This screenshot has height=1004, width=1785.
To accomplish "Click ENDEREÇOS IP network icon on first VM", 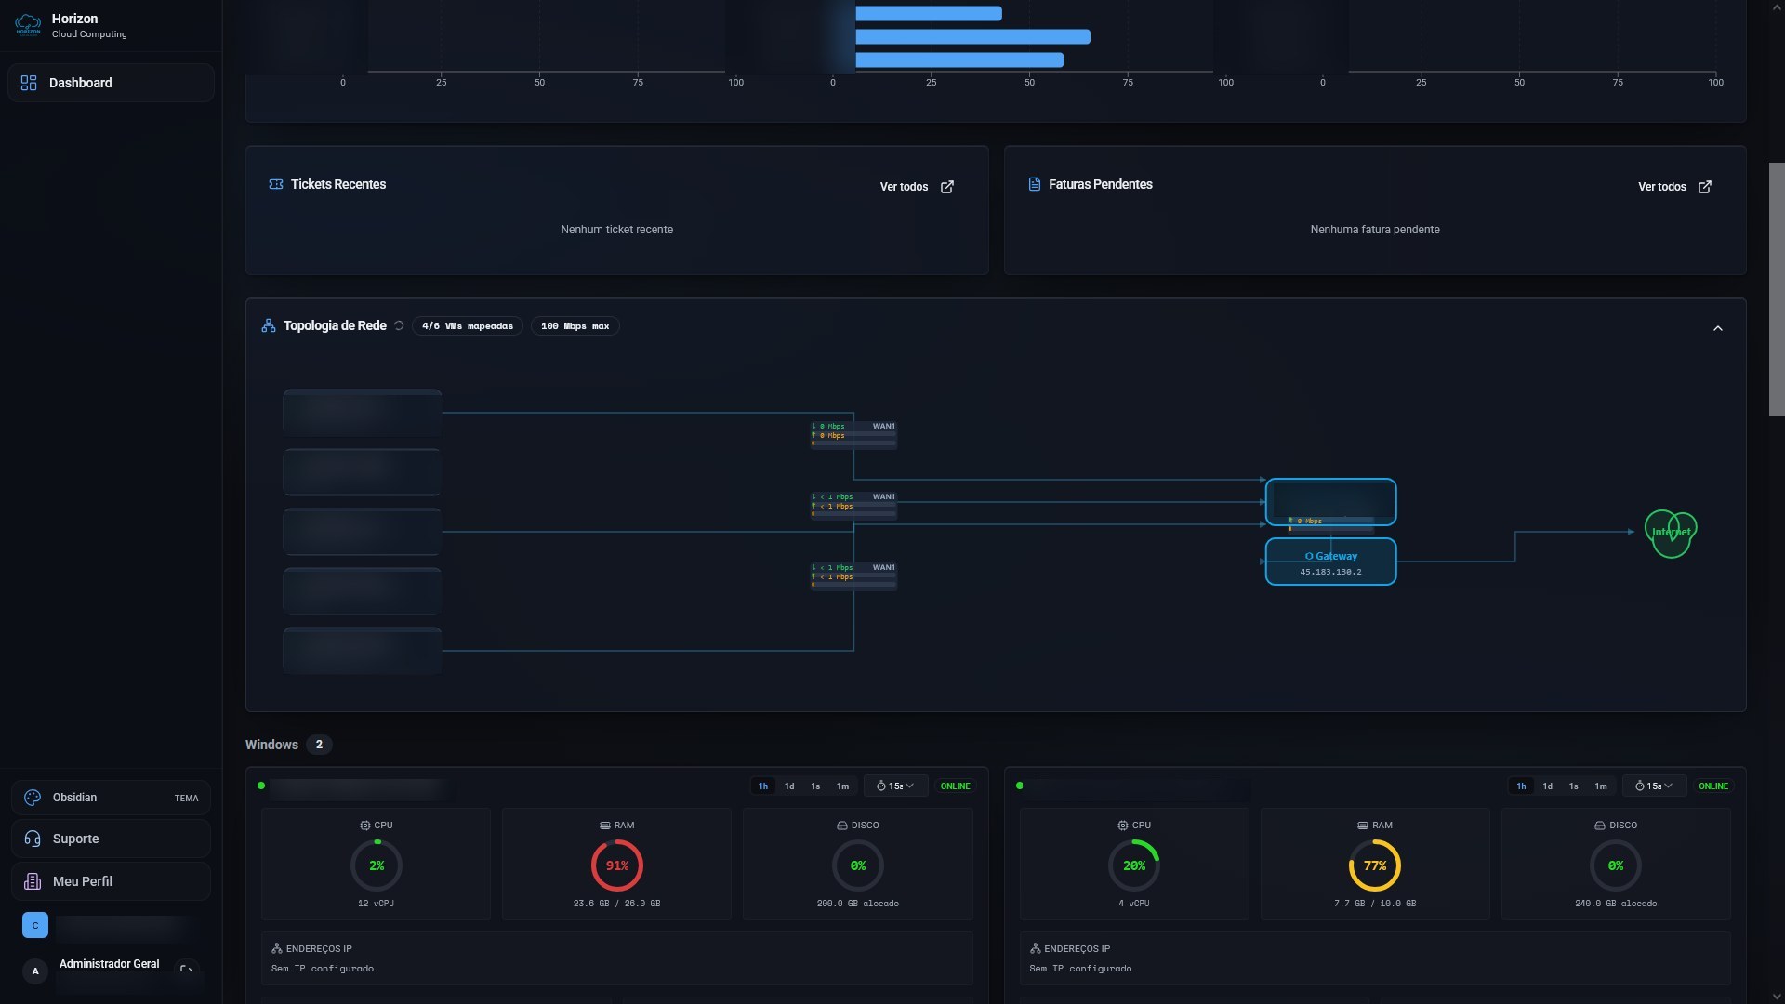I will tap(277, 949).
